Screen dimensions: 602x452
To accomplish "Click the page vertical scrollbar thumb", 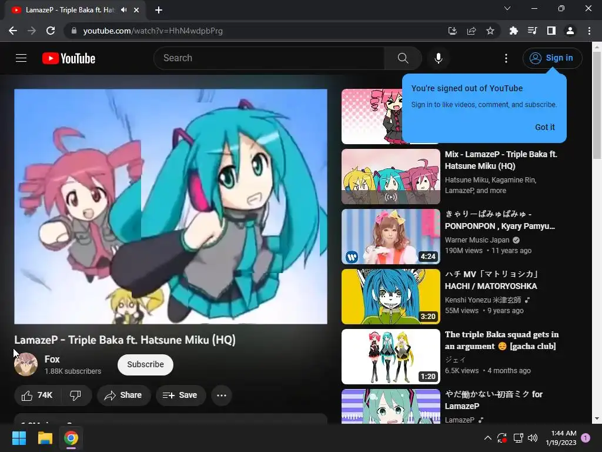I will pyautogui.click(x=597, y=105).
